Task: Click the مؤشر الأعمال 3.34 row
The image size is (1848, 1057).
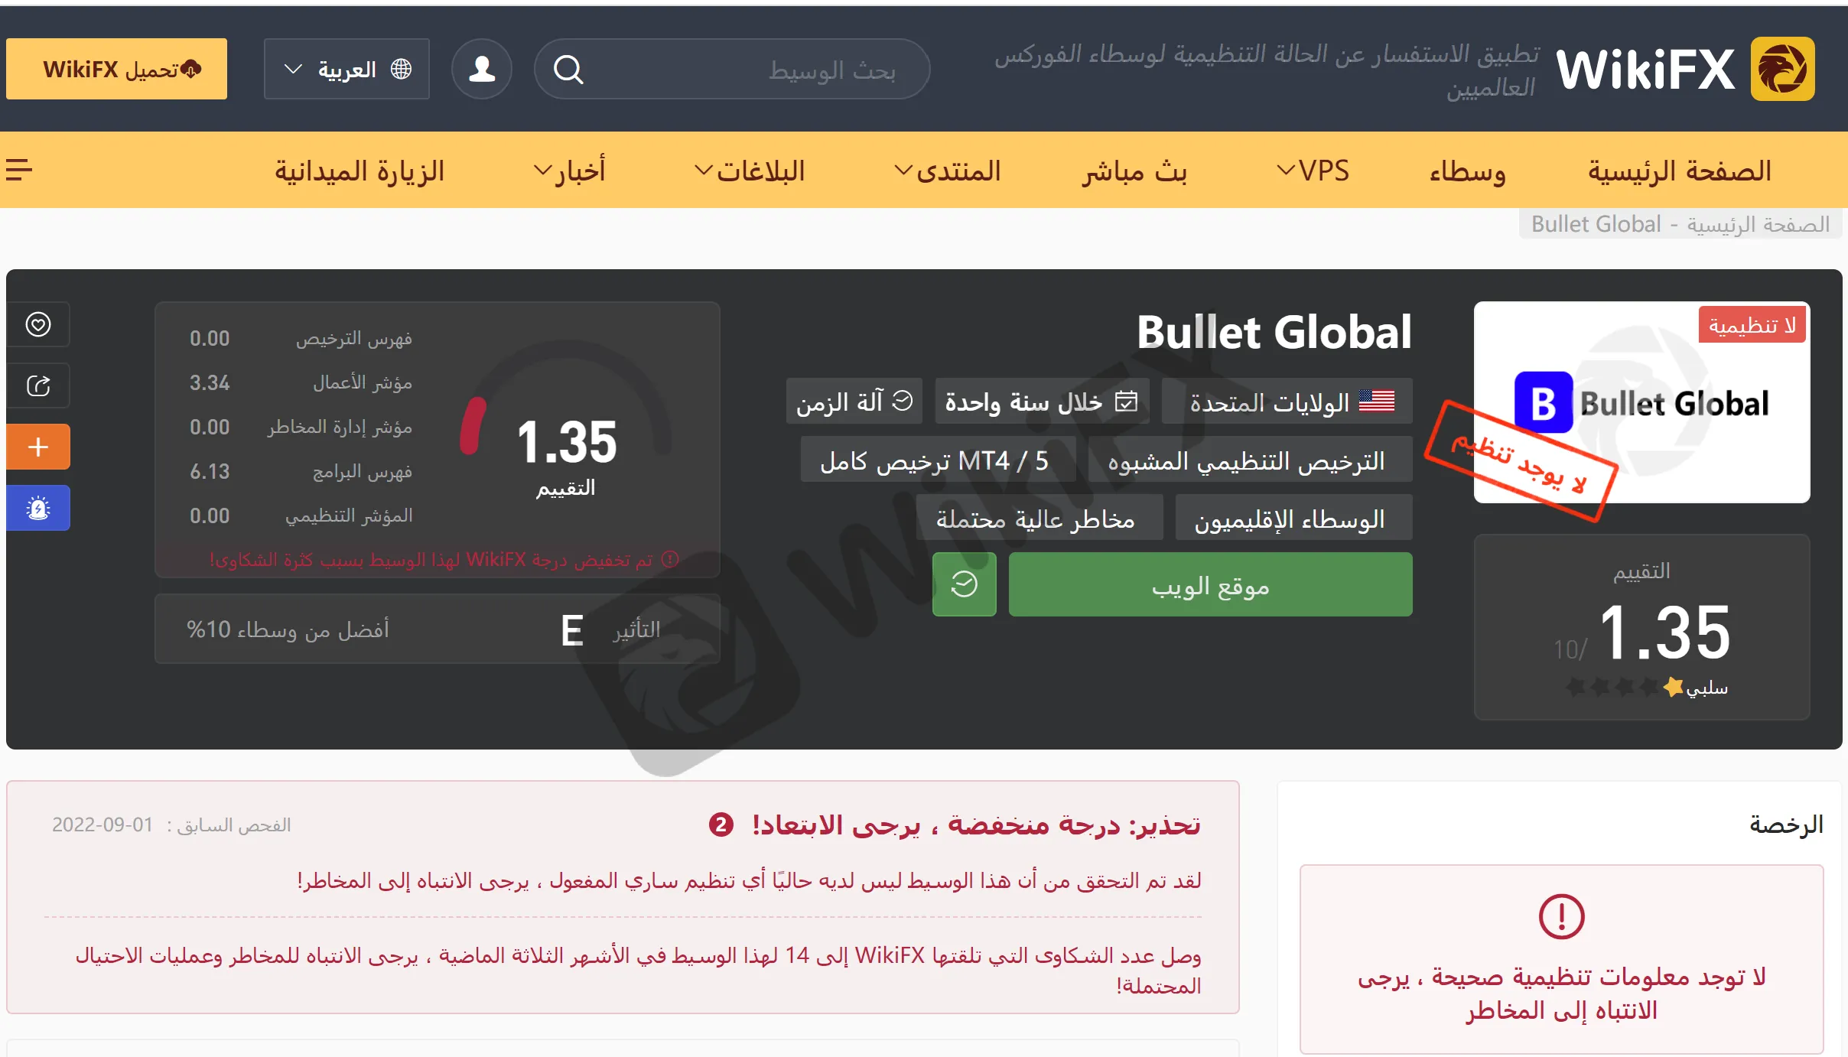Action: 301,382
